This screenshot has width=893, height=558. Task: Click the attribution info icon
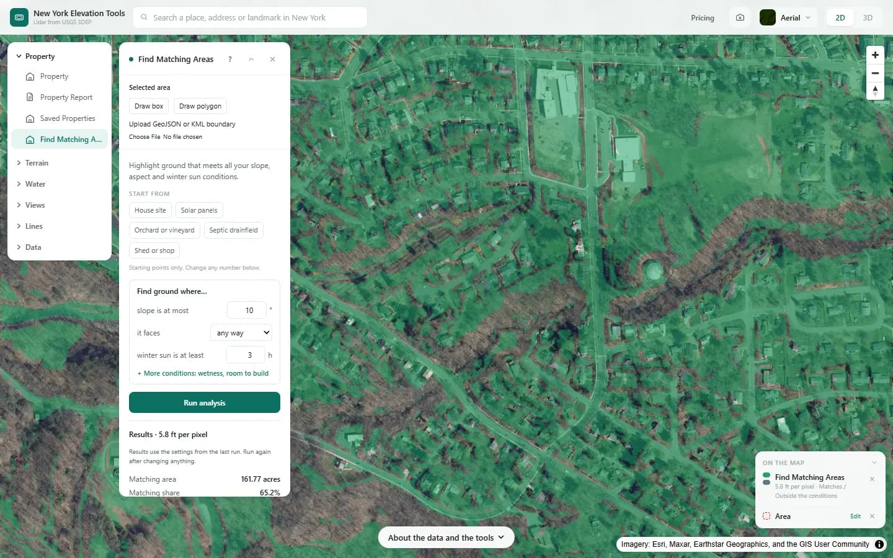[x=879, y=544]
